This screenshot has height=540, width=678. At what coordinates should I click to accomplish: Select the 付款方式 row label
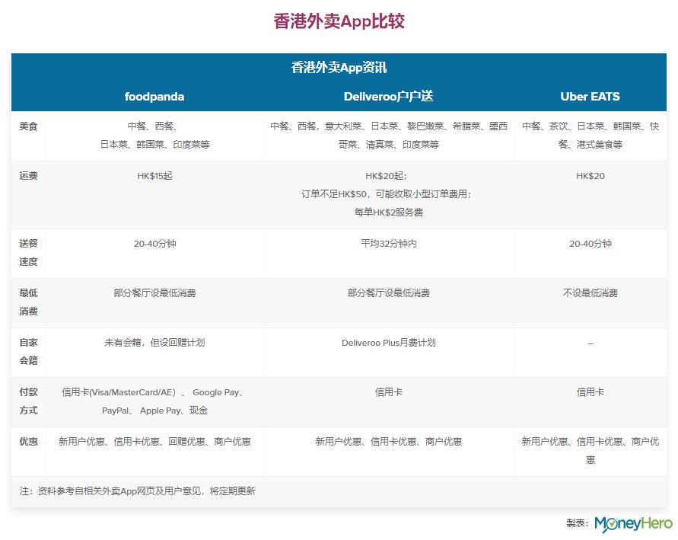(28, 401)
